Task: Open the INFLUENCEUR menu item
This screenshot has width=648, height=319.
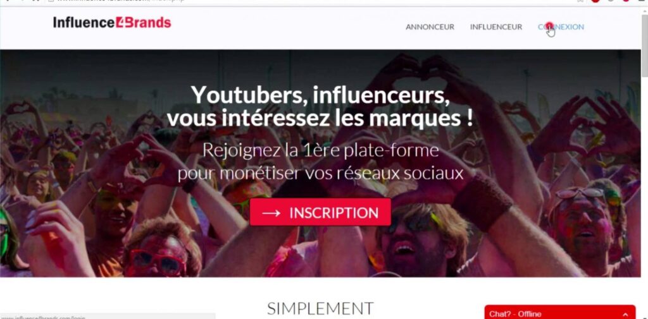Action: pyautogui.click(x=496, y=27)
